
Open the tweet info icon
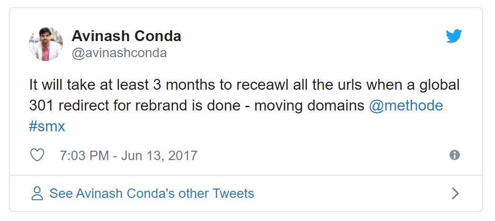click(x=454, y=155)
